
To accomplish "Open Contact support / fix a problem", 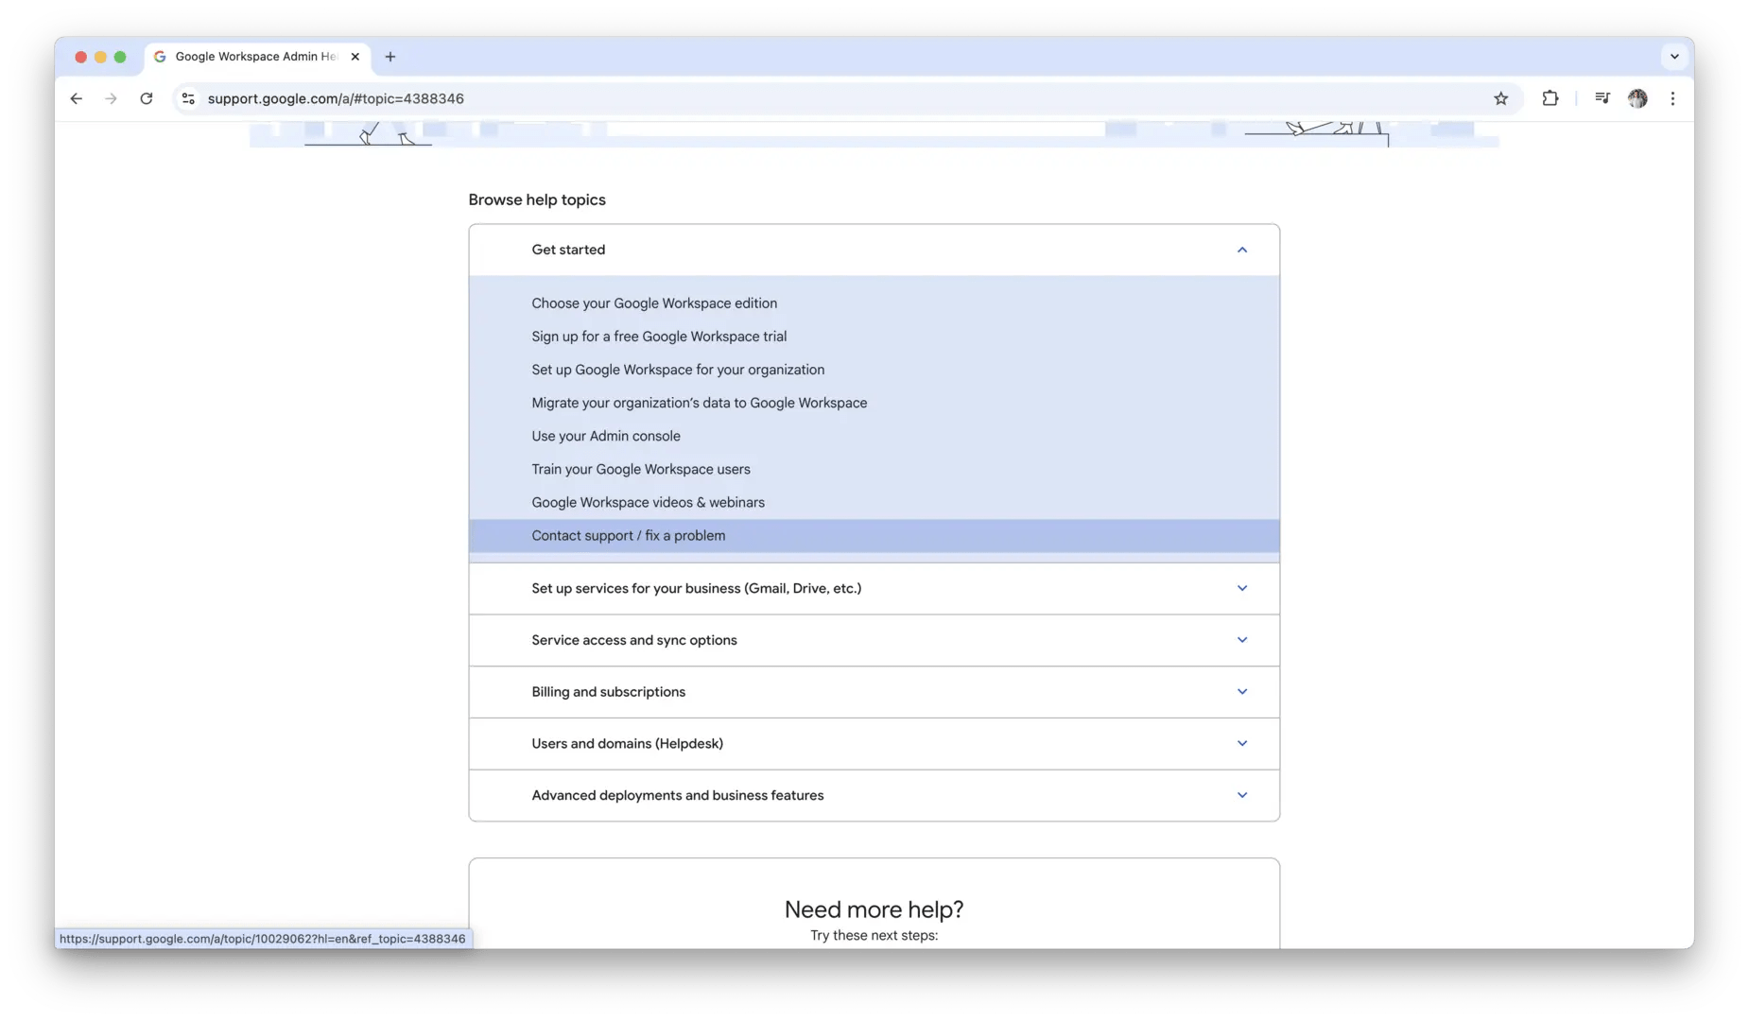I will [x=628, y=535].
